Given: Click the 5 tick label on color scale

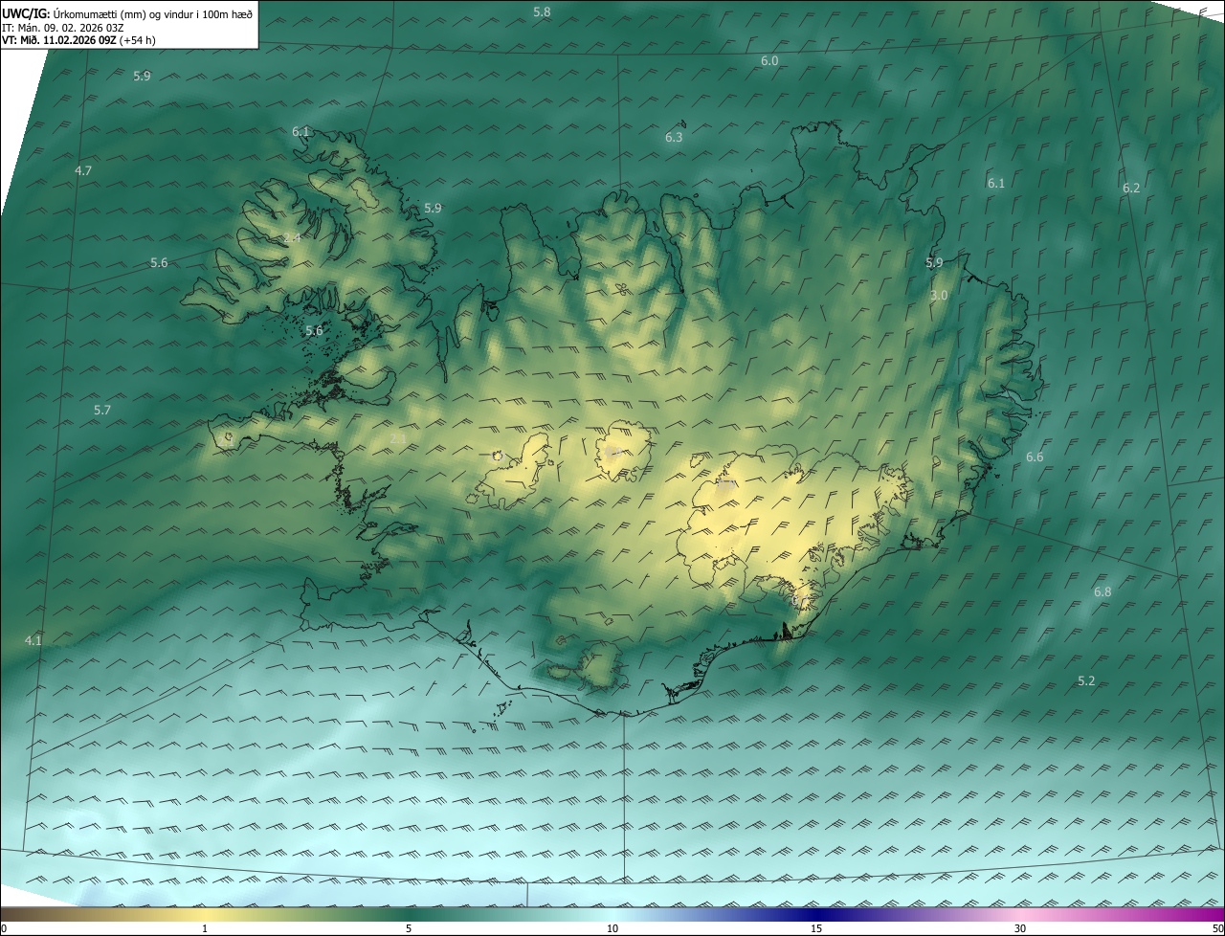Looking at the screenshot, I should coord(409,928).
